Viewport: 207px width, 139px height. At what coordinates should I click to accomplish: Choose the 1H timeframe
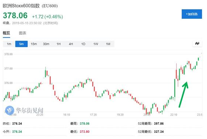58,44
